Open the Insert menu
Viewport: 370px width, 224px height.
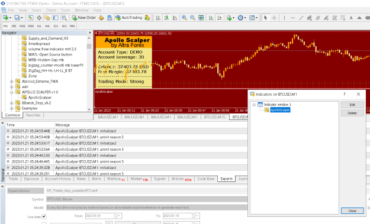pos(36,10)
